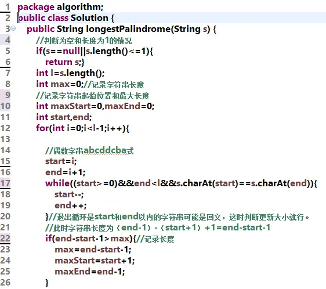Click 'if(end-start-1>max)' condition
326x289 pixels.
pos(89,239)
